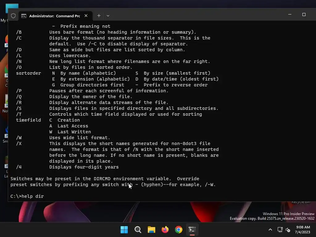Click the command prompt line 'C:\>help dir'
Screen dimensions: 316x237
coord(27,196)
